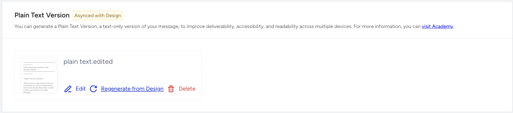513x113 pixels.
Task: Select Regenerate from Design link
Action: (132, 89)
